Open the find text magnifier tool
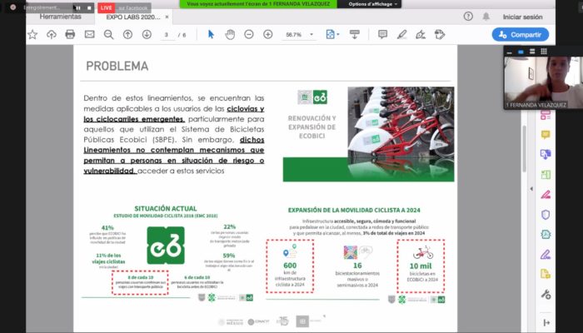Viewport: 583px width, 333px height. 108,35
